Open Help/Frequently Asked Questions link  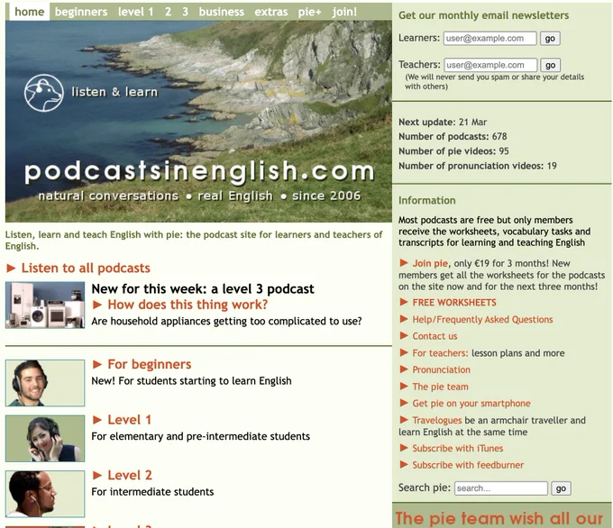[x=482, y=319]
